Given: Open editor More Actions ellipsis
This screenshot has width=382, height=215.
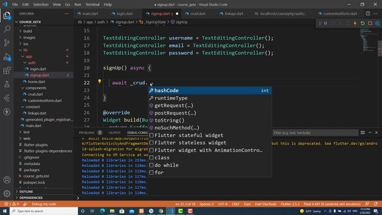Looking at the screenshot, I should tap(375, 14).
